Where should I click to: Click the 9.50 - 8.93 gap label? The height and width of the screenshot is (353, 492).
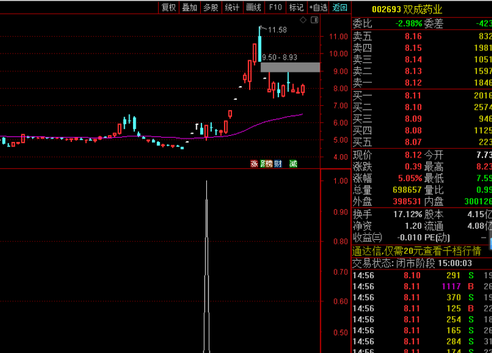coord(280,57)
